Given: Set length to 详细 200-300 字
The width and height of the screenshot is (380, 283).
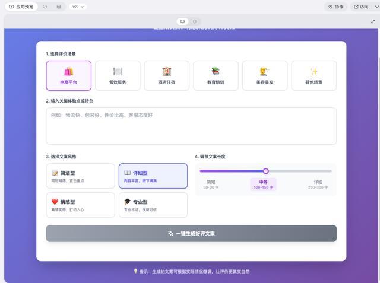Looking at the screenshot, I should pyautogui.click(x=318, y=185).
